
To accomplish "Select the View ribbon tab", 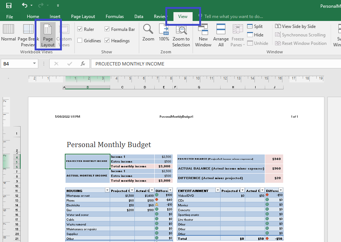I will pos(183,17).
